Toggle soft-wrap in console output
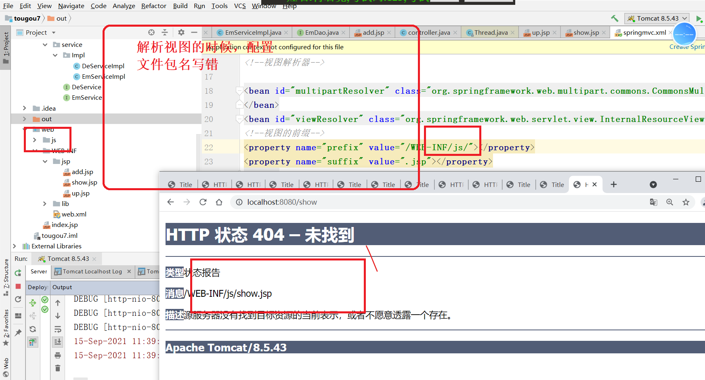This screenshot has height=380, width=705. tap(58, 329)
